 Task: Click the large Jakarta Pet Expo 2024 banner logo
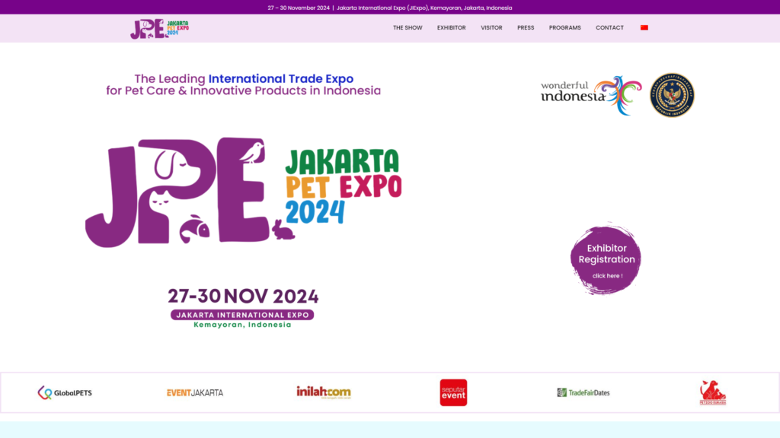click(x=243, y=192)
